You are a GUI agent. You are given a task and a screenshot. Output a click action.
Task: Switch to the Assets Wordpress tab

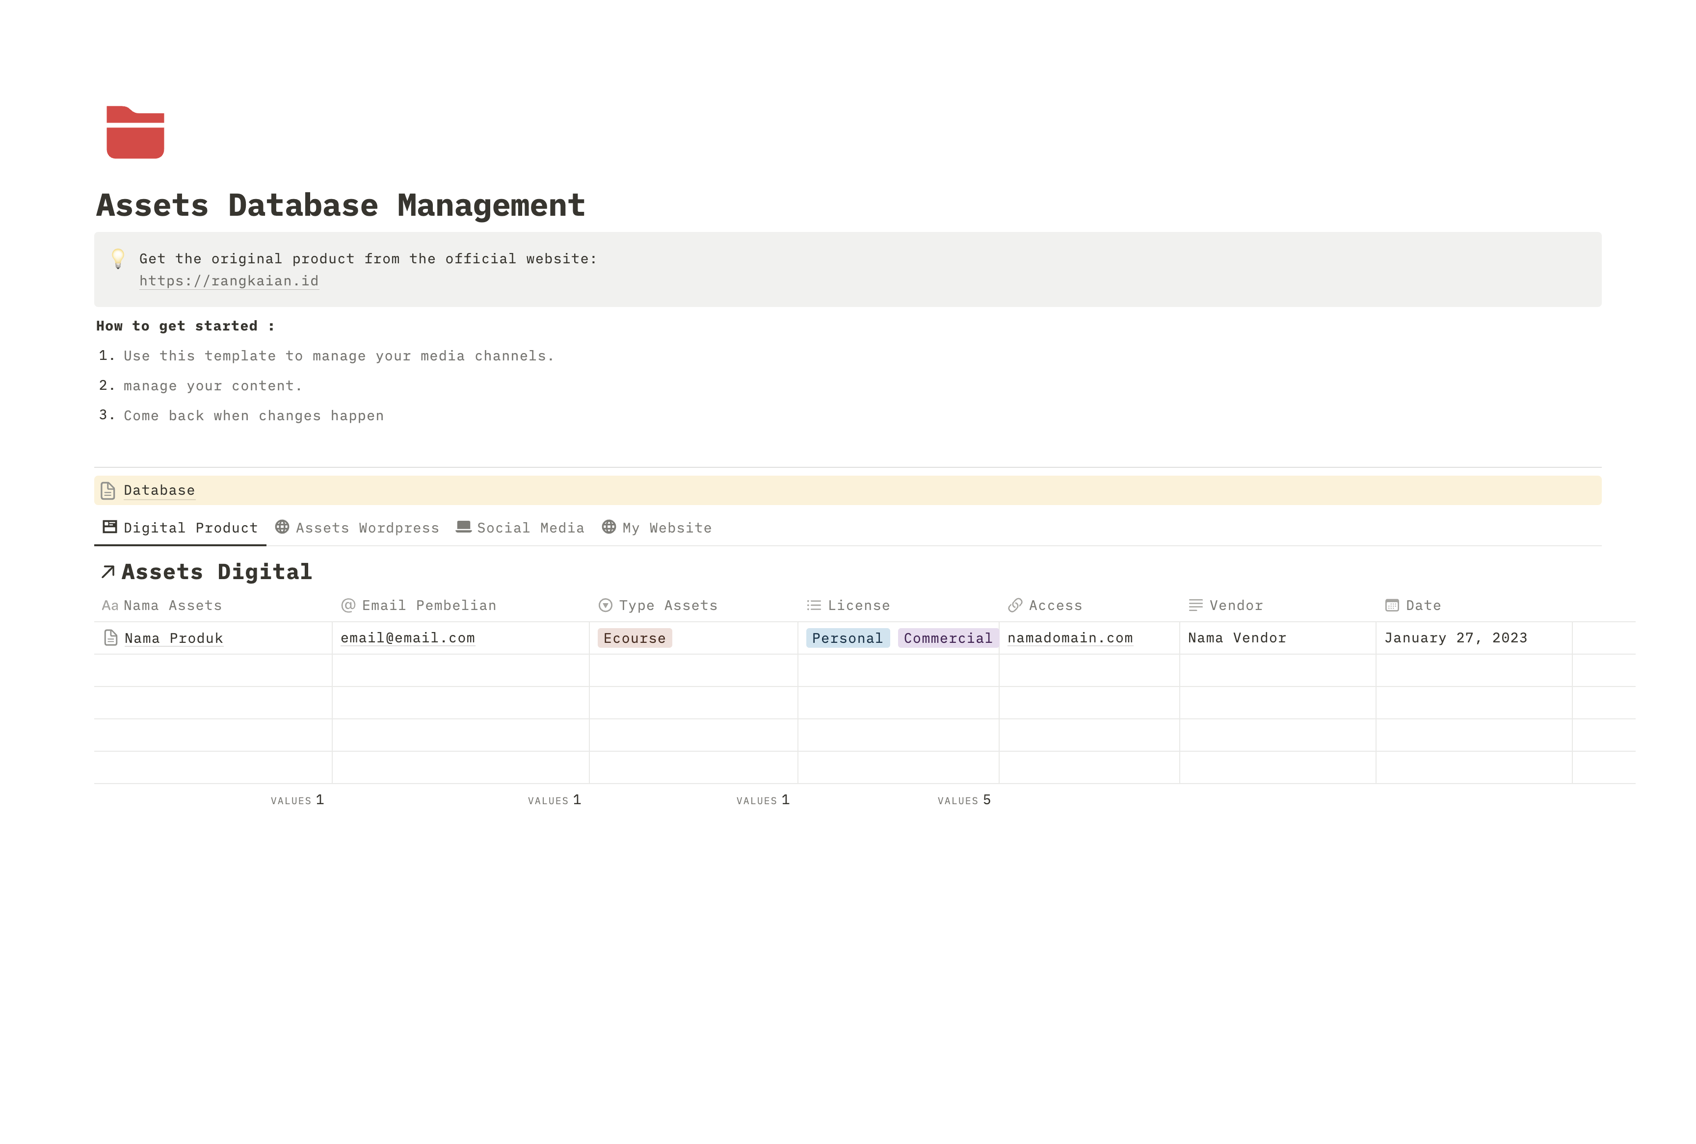(x=357, y=528)
